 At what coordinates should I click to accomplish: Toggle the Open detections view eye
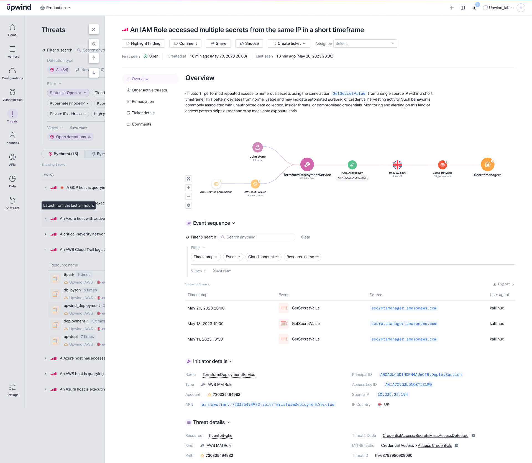(x=89, y=137)
